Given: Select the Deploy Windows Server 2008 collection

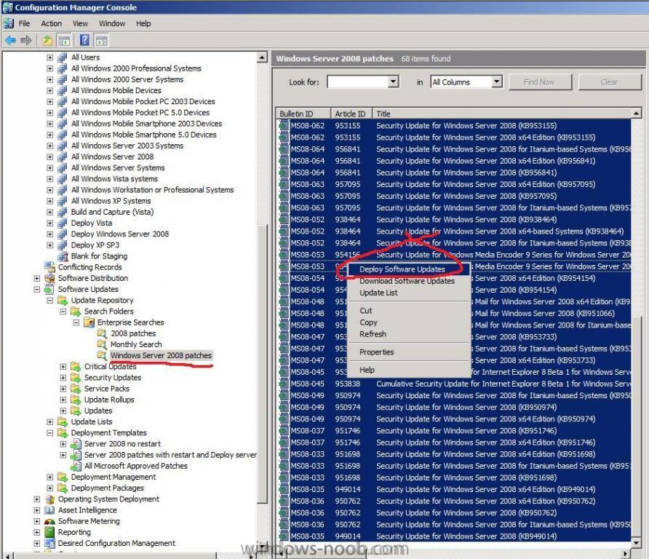Looking at the screenshot, I should [119, 234].
